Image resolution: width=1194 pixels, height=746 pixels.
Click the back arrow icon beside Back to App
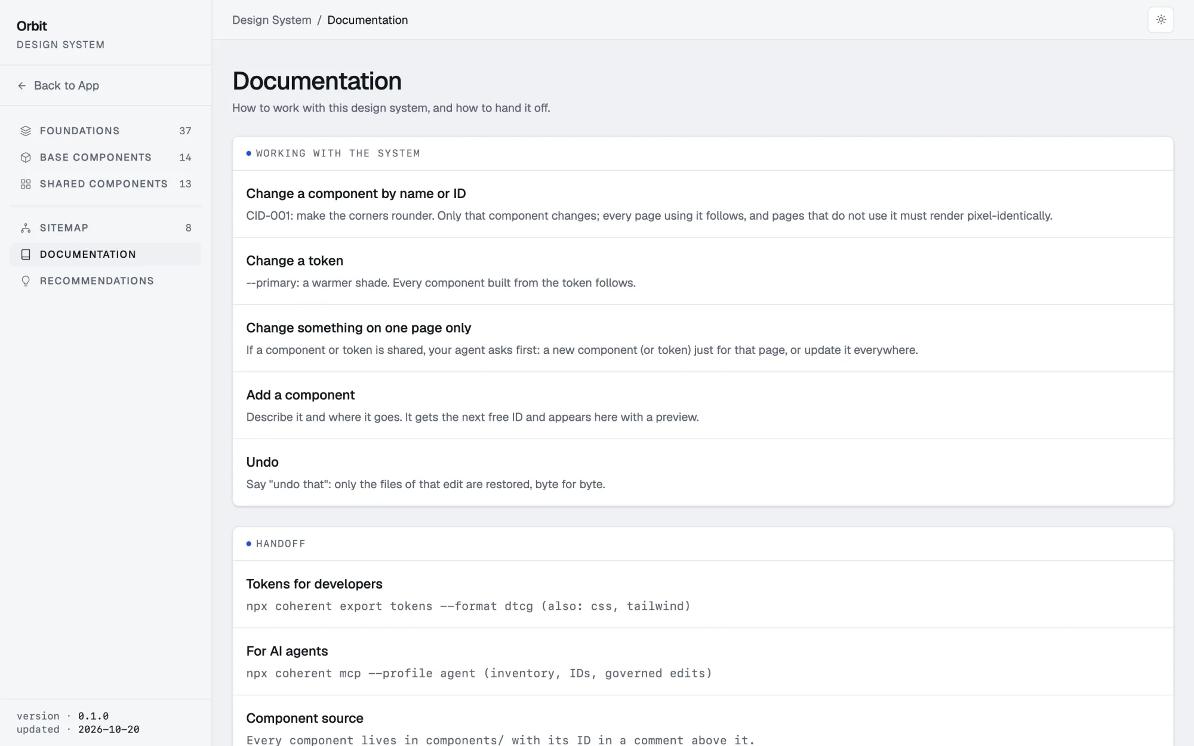click(22, 86)
